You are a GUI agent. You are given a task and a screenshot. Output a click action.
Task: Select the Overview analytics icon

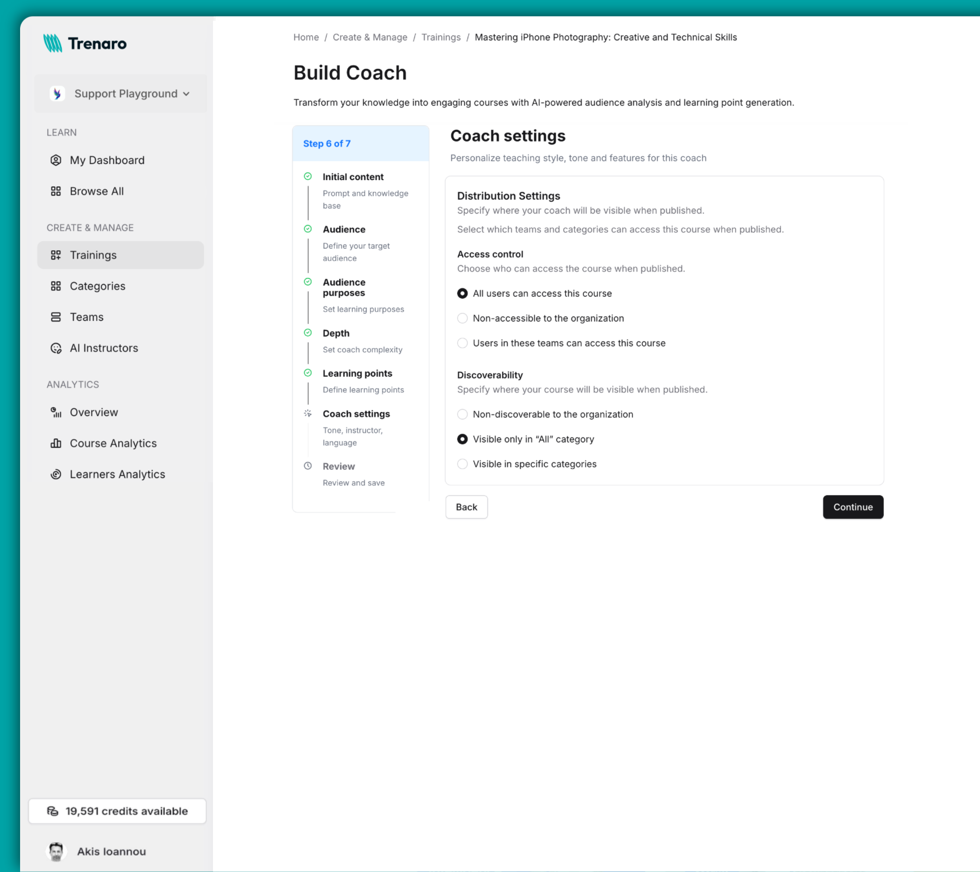[x=56, y=412]
